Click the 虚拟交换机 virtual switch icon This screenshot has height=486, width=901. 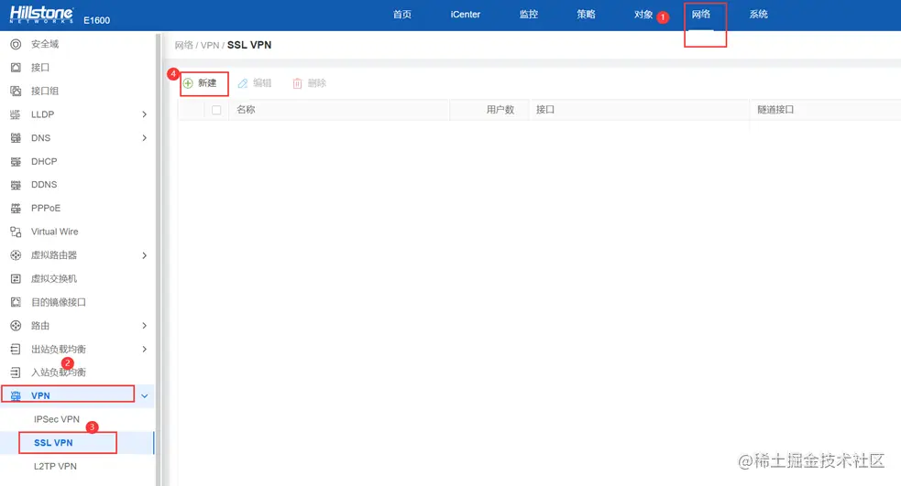(x=16, y=279)
